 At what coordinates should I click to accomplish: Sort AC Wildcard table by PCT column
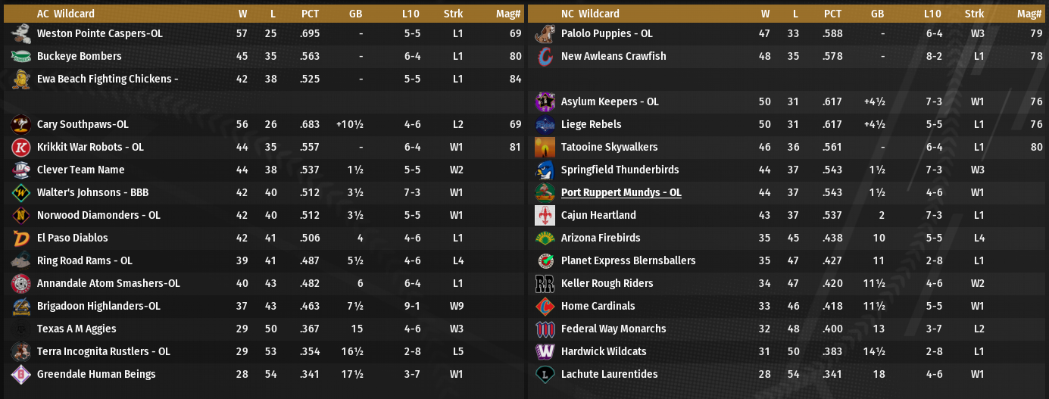pos(310,14)
